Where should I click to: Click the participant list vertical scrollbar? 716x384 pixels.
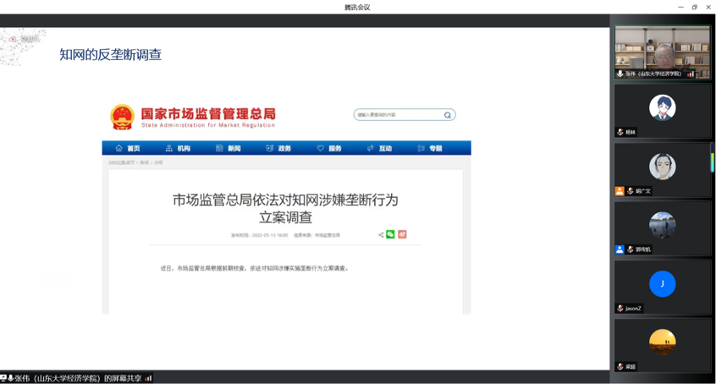[713, 160]
